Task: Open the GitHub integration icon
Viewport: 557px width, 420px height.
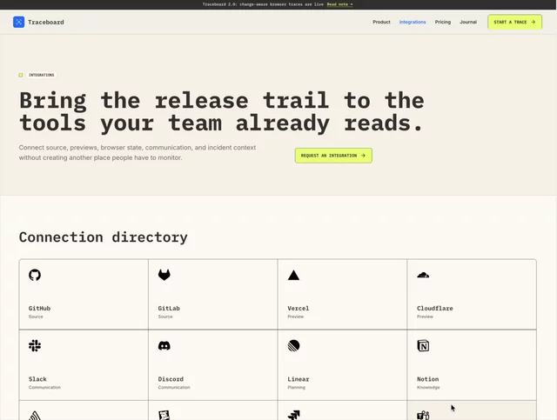Action: (35, 275)
